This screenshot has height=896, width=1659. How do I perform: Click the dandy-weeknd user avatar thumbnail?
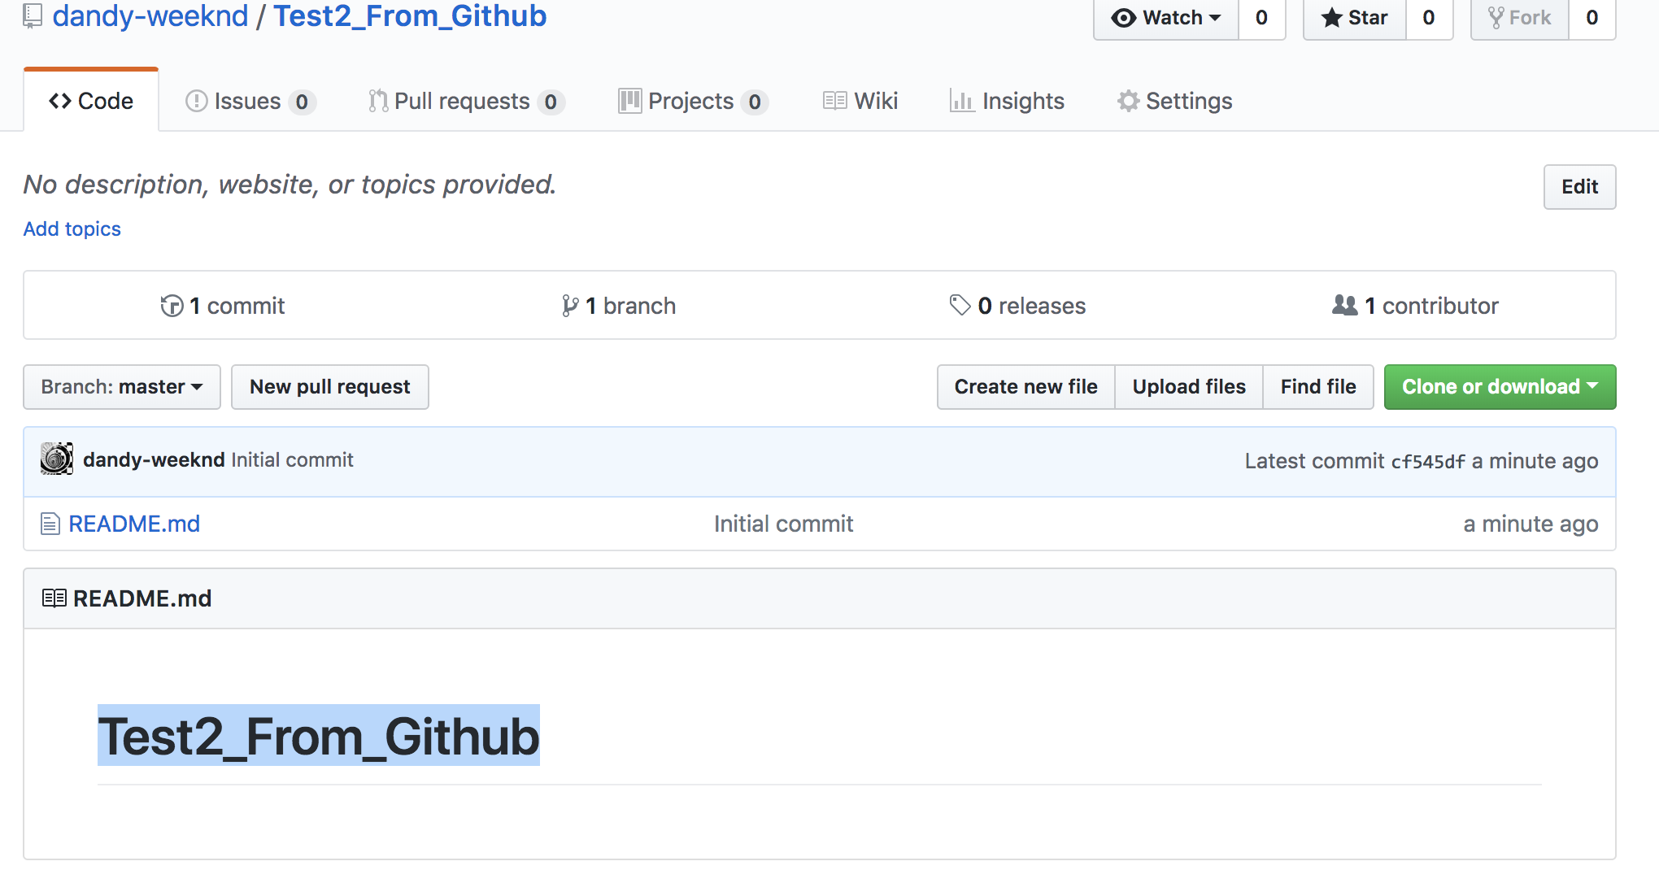point(57,459)
